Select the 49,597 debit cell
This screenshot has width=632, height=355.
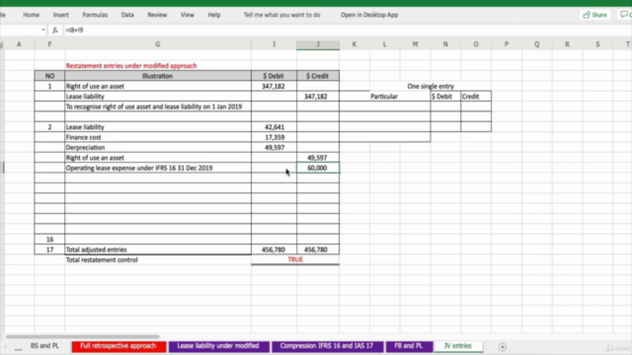275,148
